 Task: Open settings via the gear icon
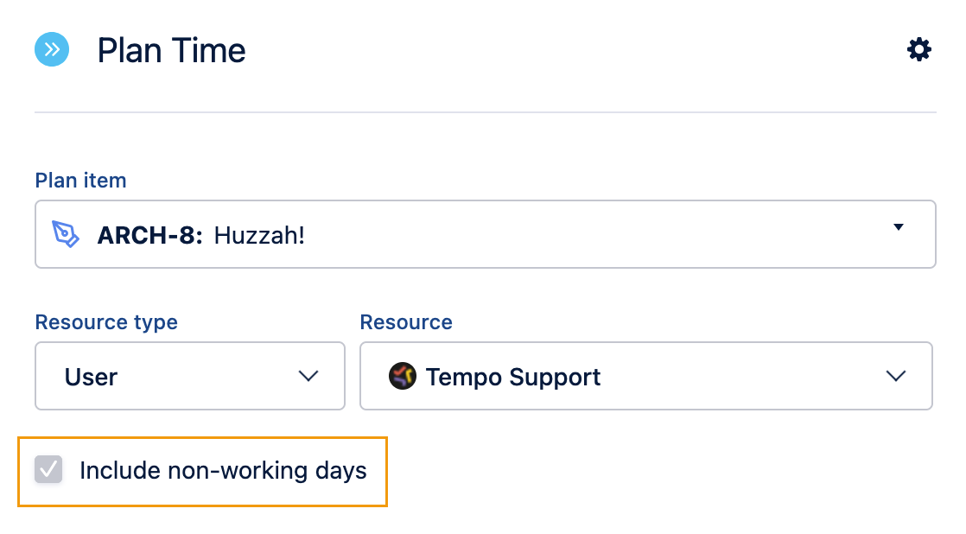click(919, 50)
